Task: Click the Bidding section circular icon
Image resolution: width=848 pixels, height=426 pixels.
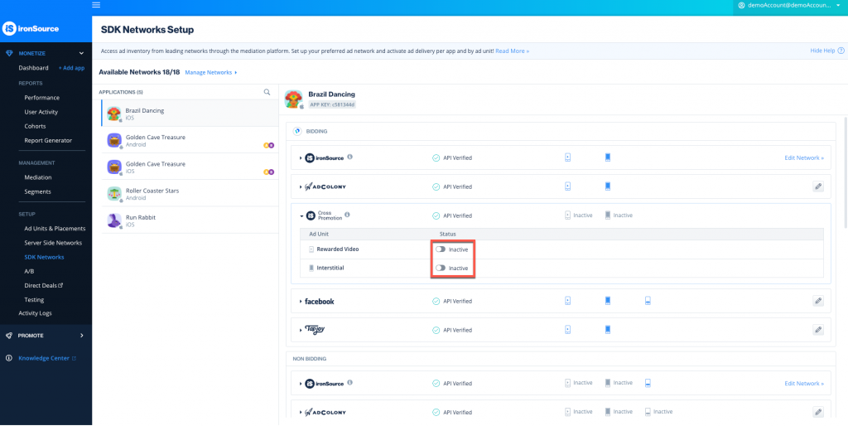Action: click(x=297, y=131)
